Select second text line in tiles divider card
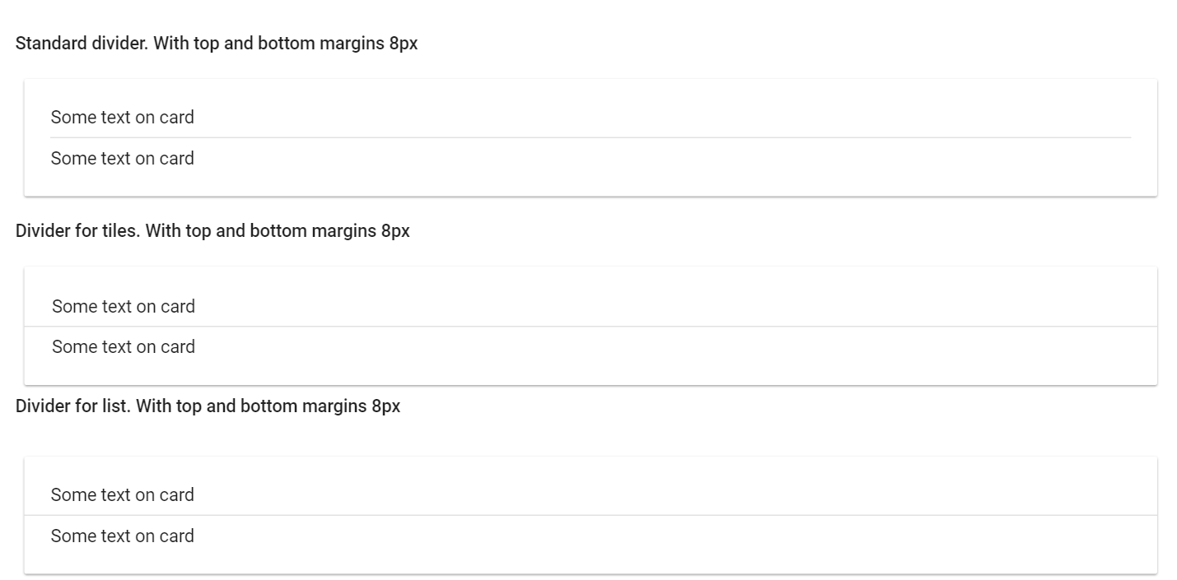Screen dimensions: 1177x580 coord(124,347)
